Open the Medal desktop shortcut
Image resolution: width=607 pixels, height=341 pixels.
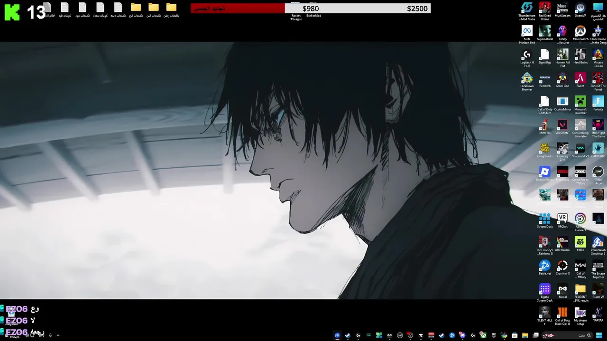562,291
